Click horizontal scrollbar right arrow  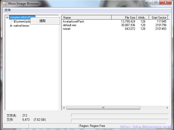(x=168, y=108)
